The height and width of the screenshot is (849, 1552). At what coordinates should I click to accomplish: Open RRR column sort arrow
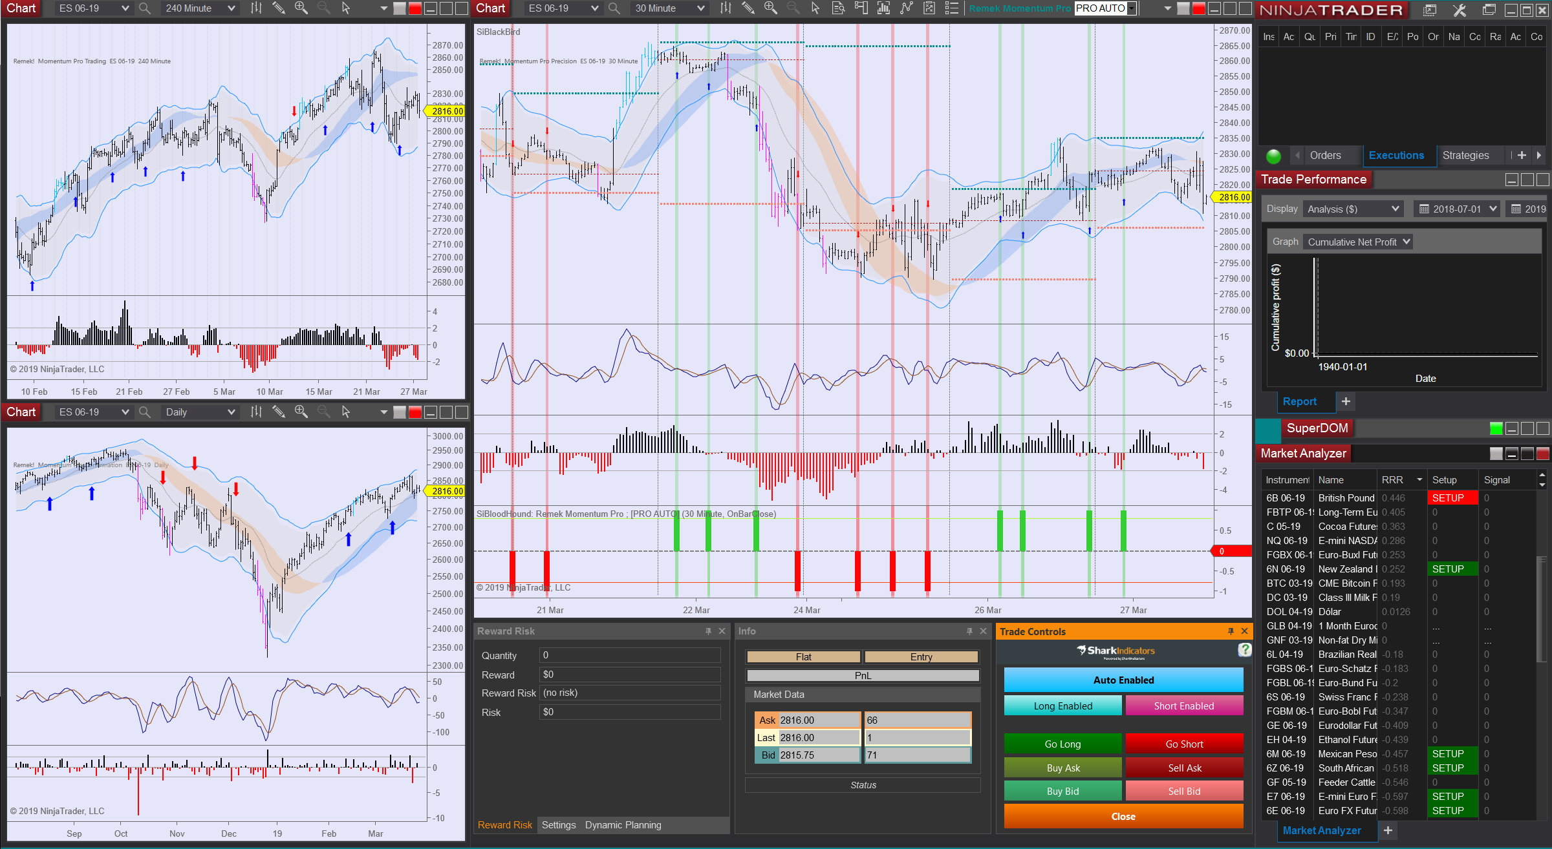click(1420, 479)
